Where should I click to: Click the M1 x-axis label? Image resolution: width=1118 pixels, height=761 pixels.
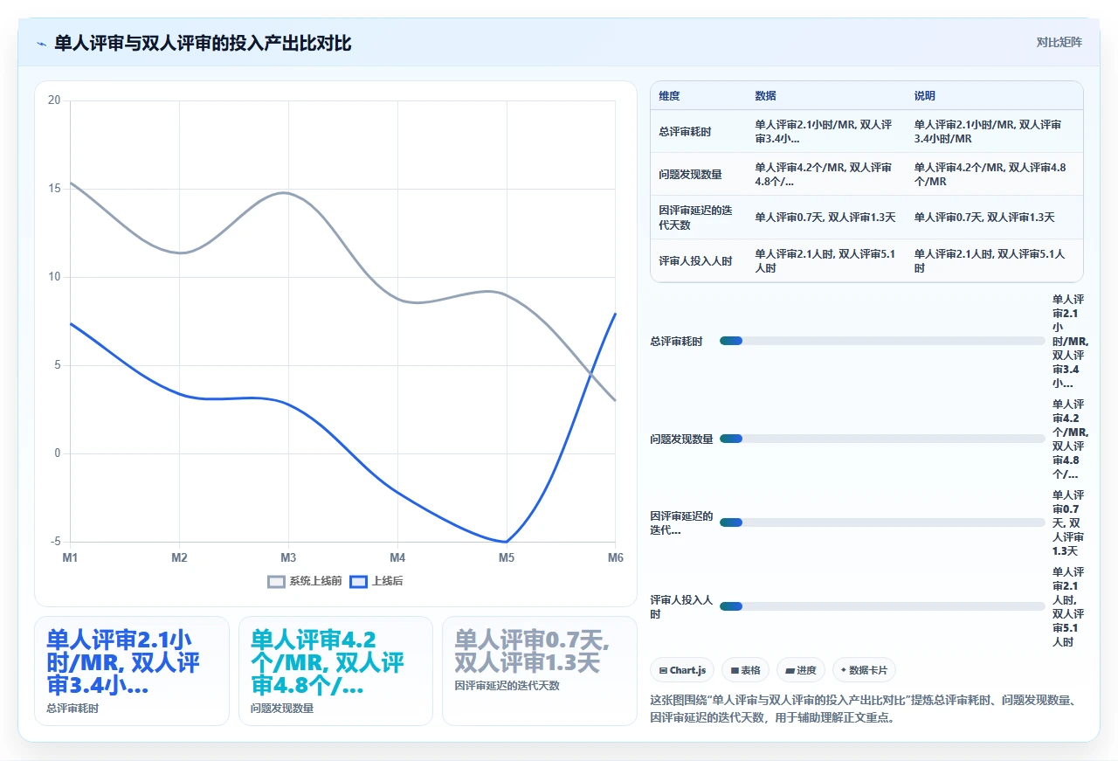pyautogui.click(x=70, y=557)
